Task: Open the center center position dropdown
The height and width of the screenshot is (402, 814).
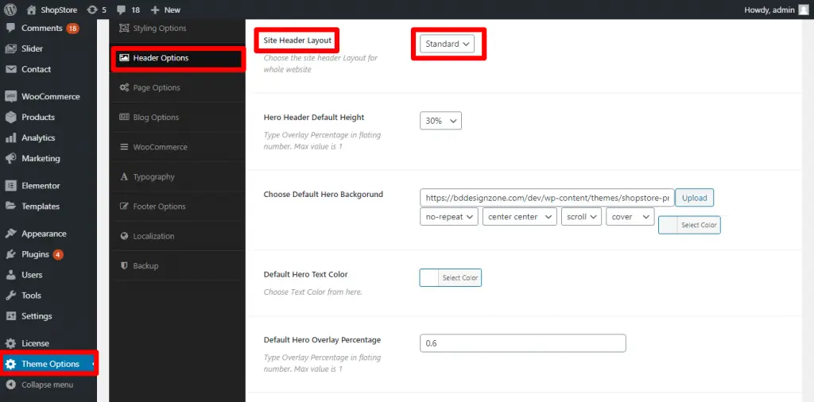Action: (x=519, y=217)
